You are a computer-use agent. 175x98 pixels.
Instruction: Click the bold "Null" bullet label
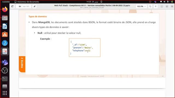[40, 33]
